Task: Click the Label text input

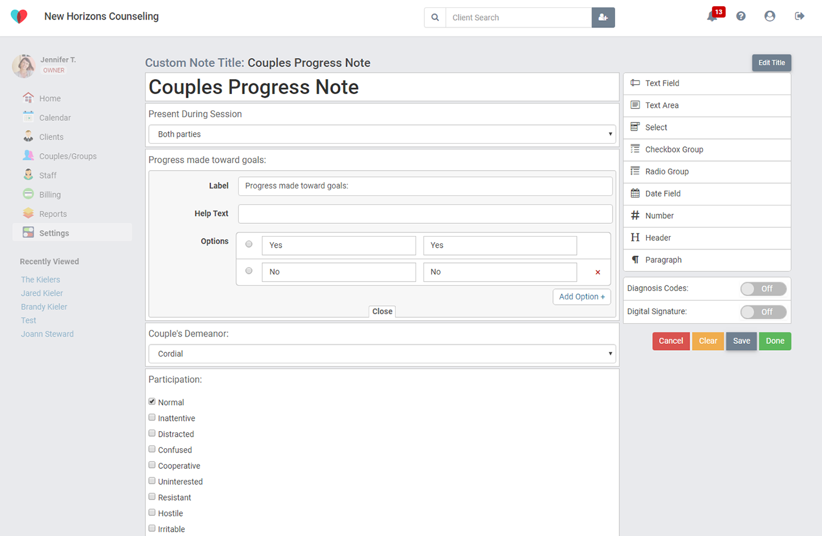Action: [425, 186]
